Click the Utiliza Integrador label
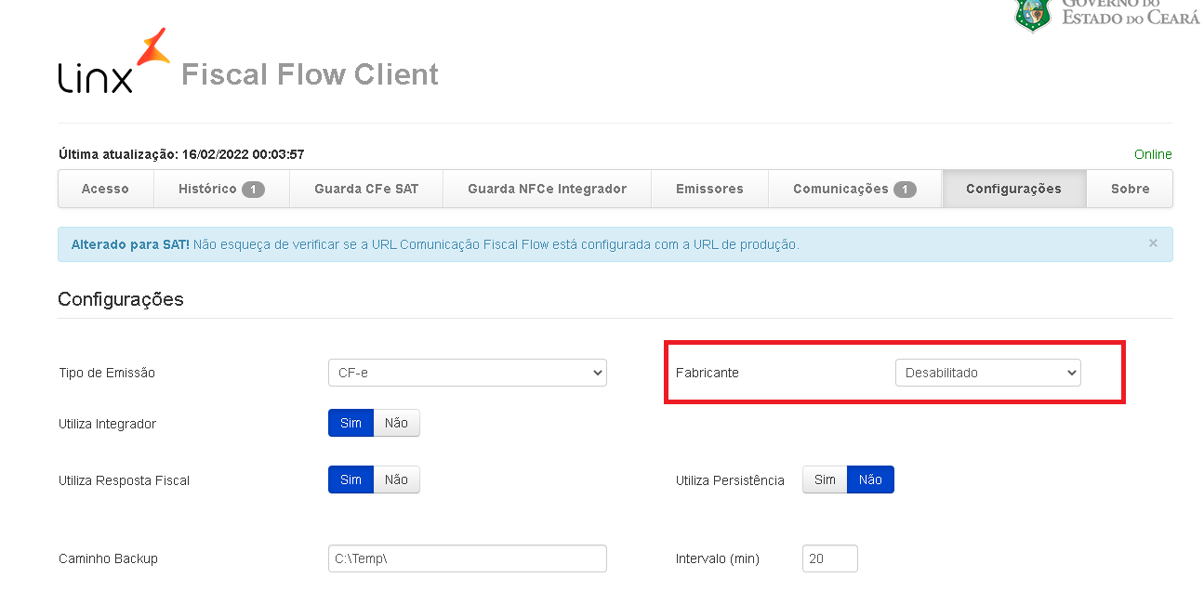Viewport: 1204px width, 591px height. (107, 424)
